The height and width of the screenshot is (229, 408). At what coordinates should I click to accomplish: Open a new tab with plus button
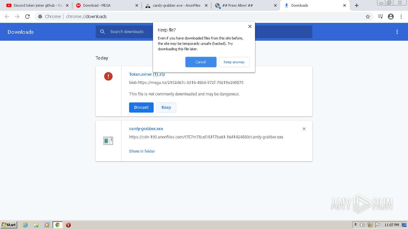point(357,5)
